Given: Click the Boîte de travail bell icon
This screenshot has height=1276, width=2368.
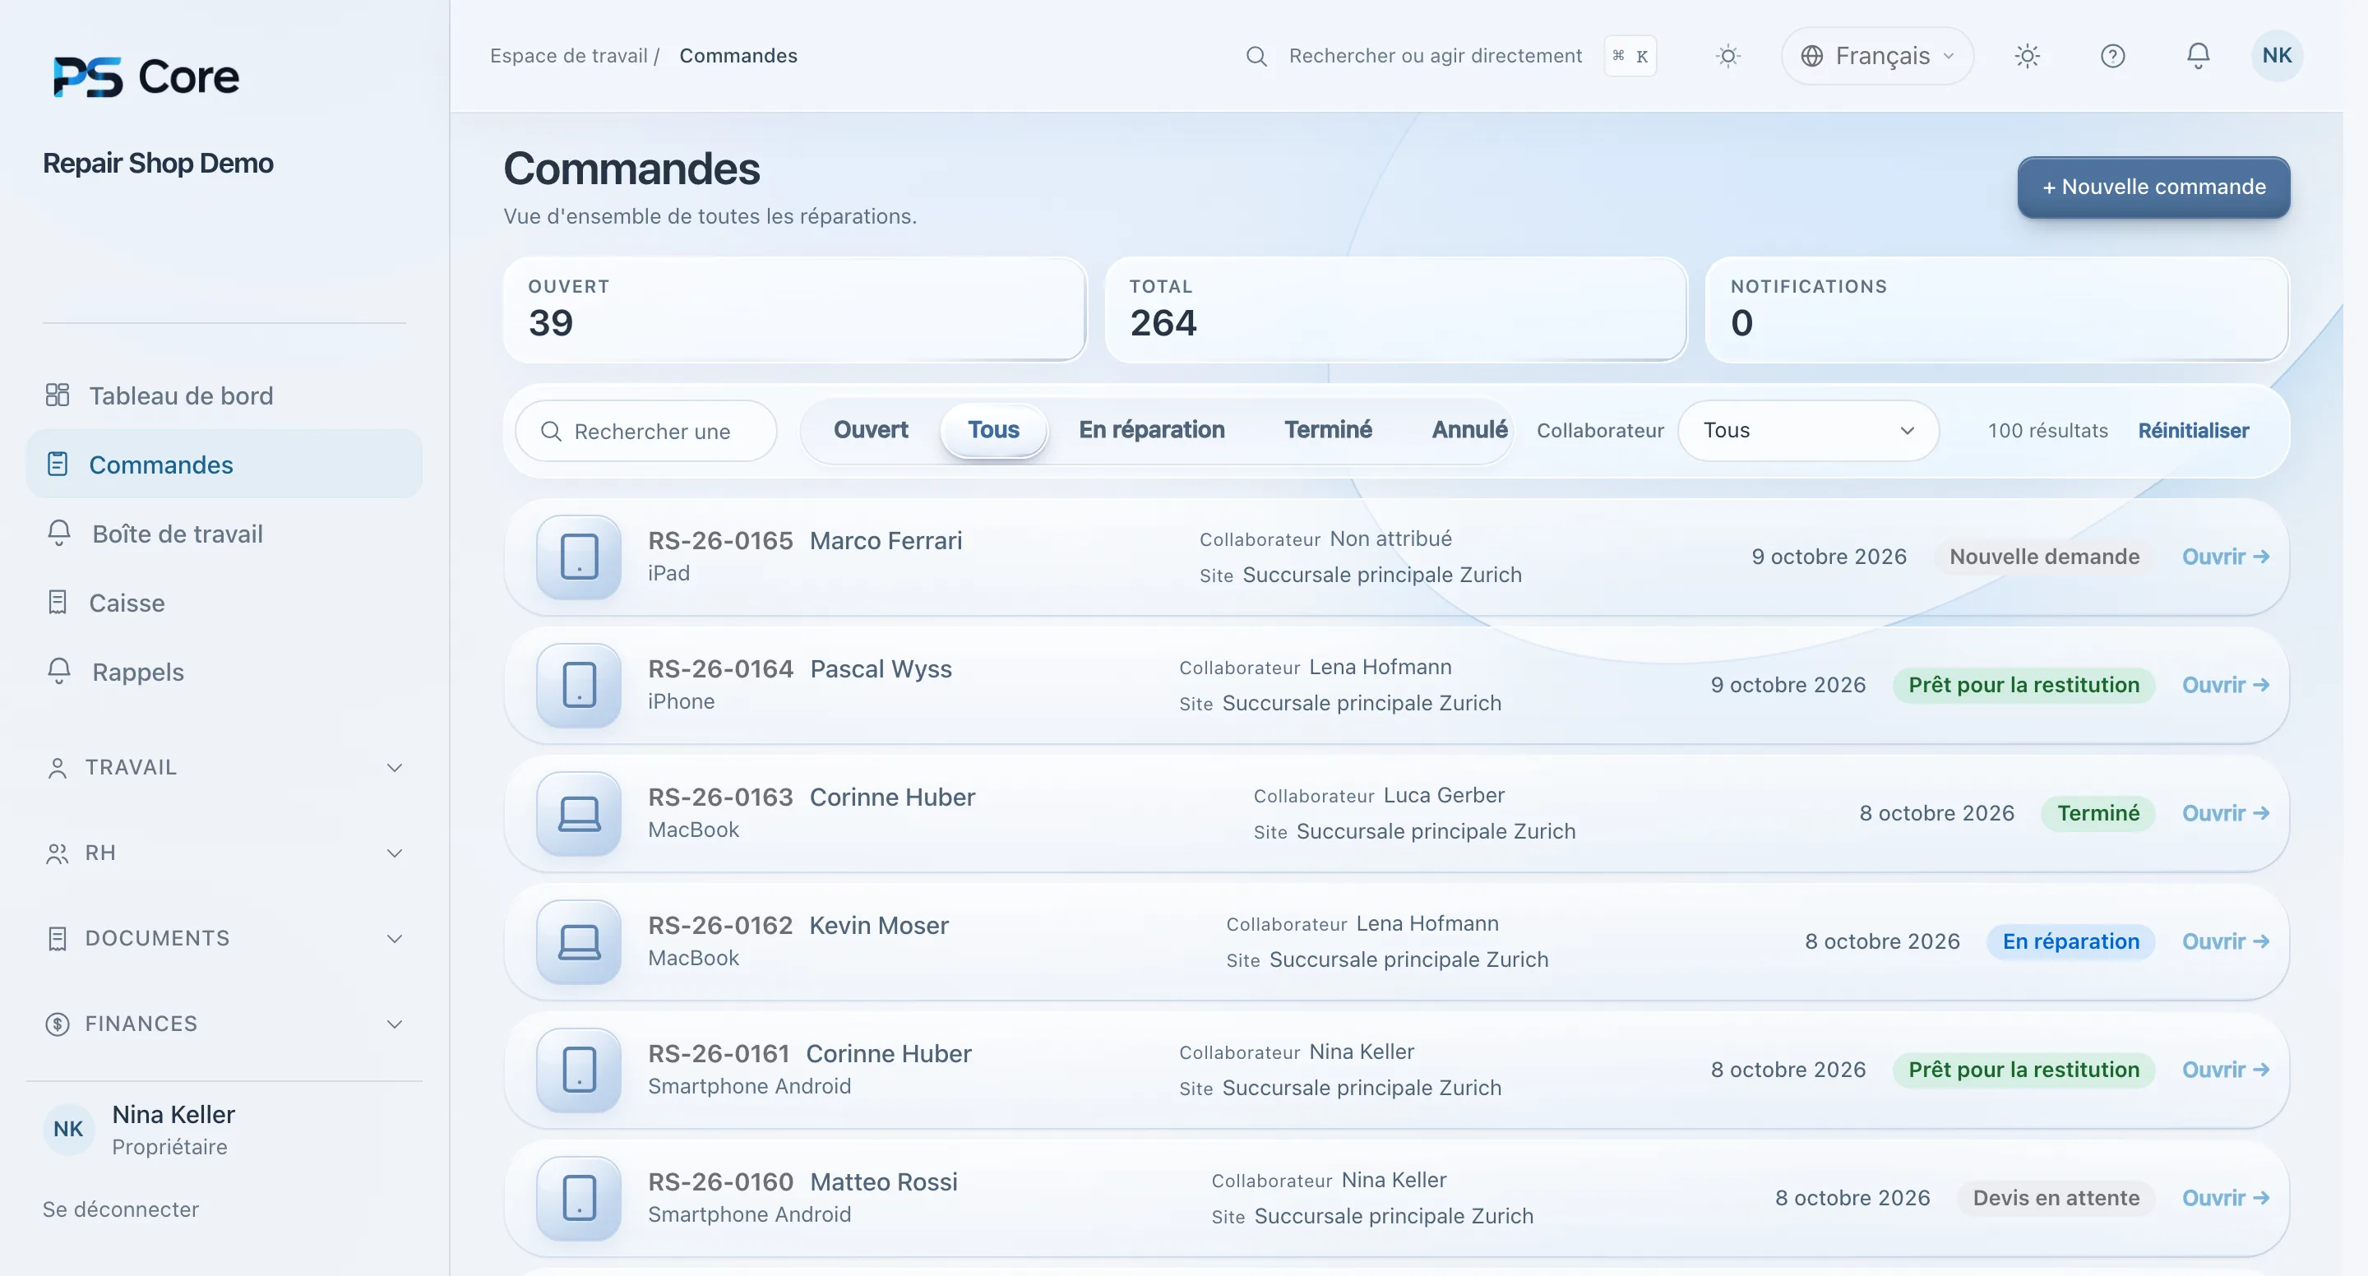Looking at the screenshot, I should click(59, 534).
